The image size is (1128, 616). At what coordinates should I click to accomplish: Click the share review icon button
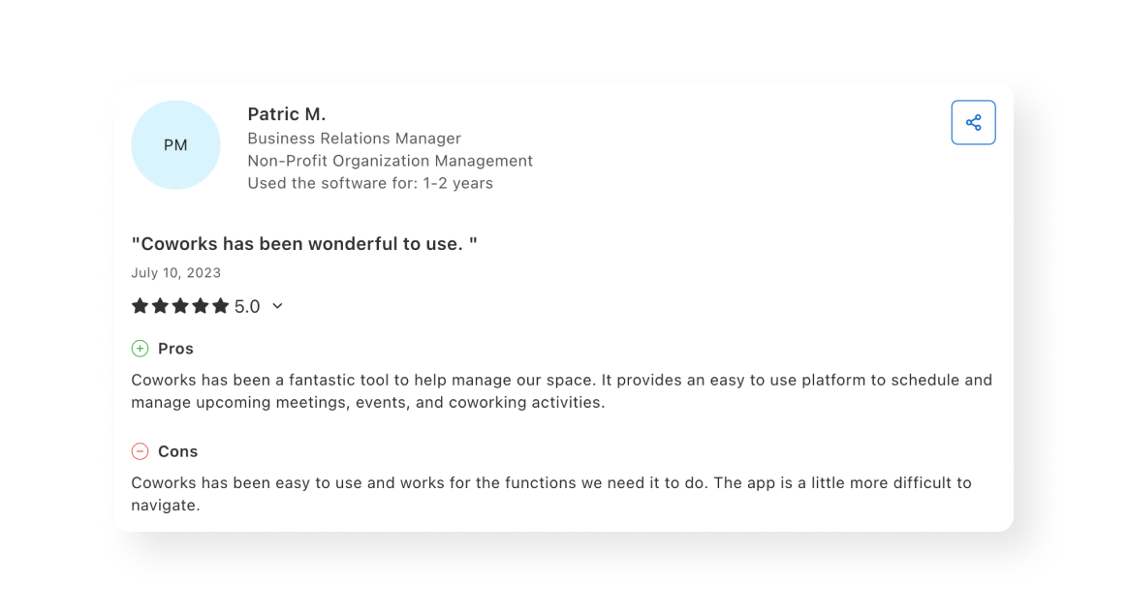973,123
